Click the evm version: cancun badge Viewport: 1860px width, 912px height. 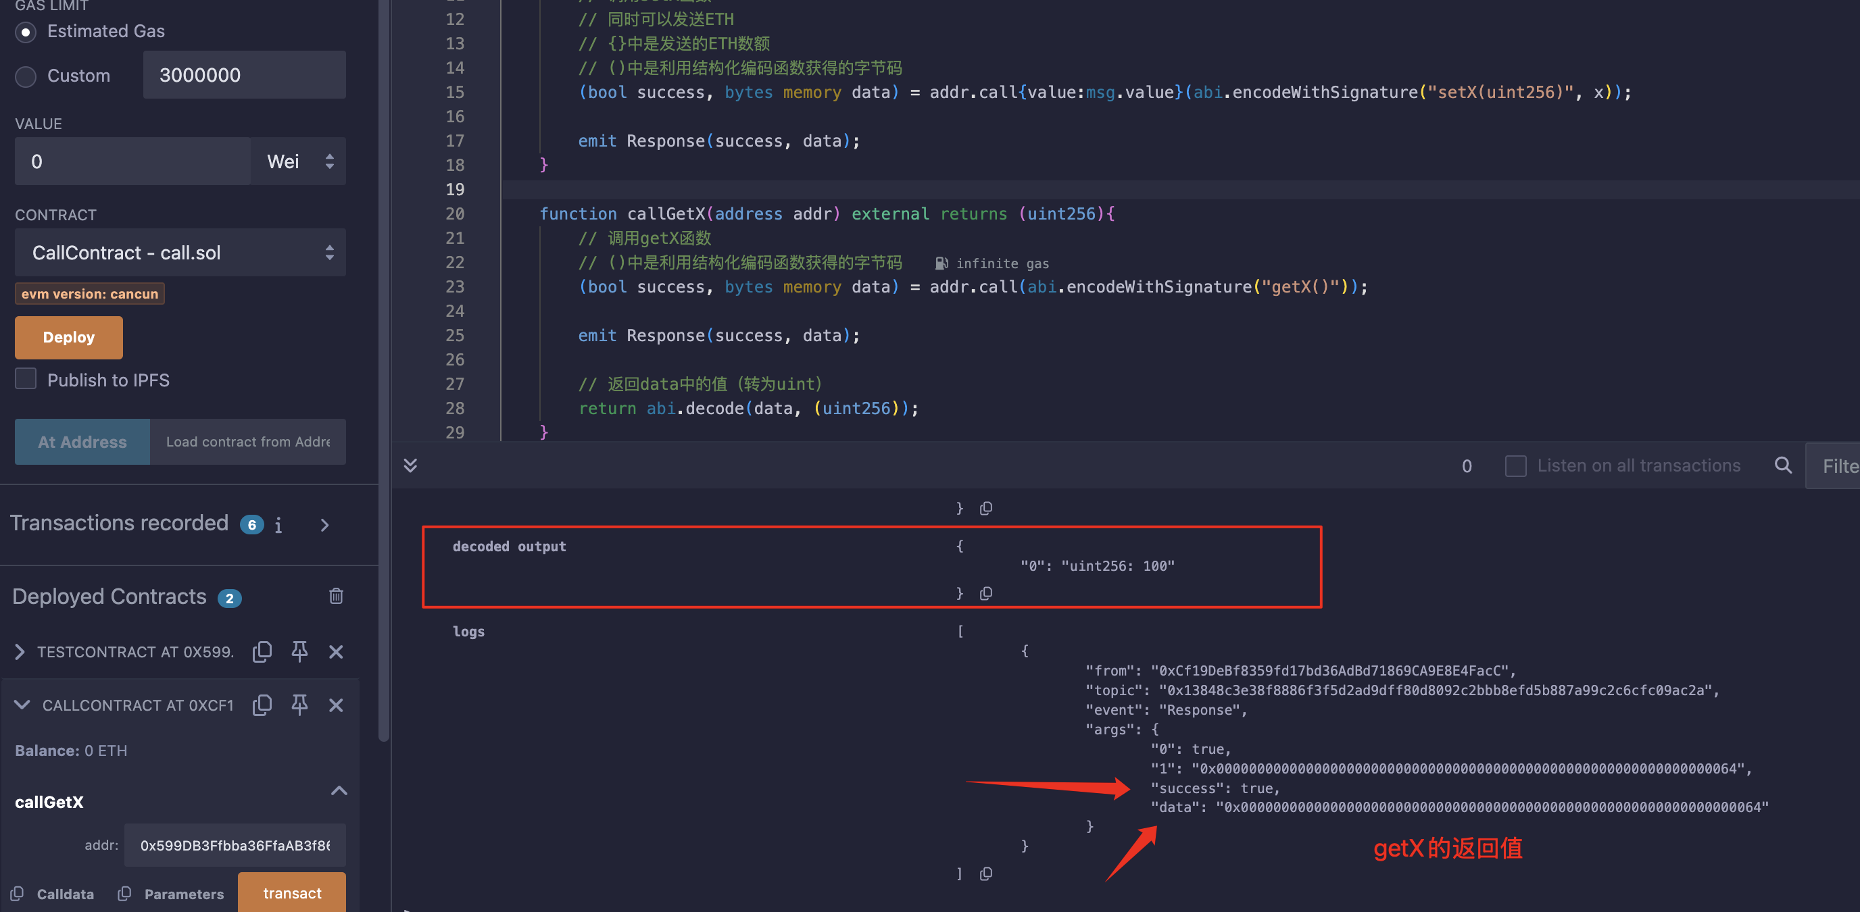coord(89,294)
